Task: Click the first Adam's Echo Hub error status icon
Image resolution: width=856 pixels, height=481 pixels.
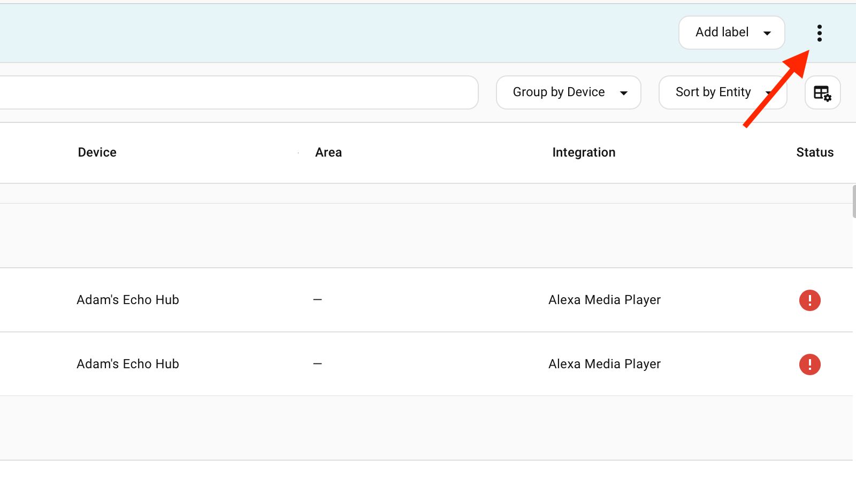Action: point(809,300)
